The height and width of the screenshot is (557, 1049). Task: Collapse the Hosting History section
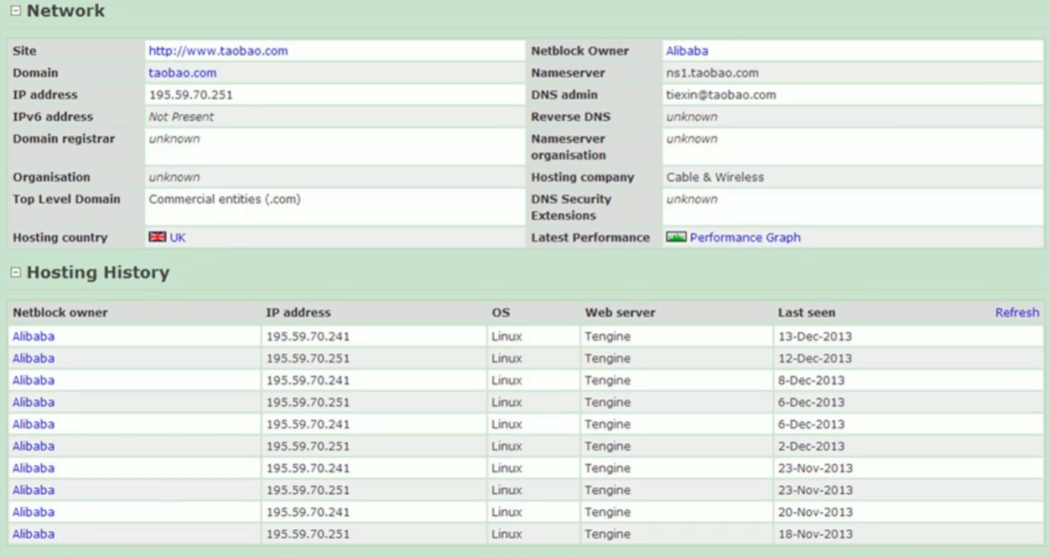click(x=16, y=273)
